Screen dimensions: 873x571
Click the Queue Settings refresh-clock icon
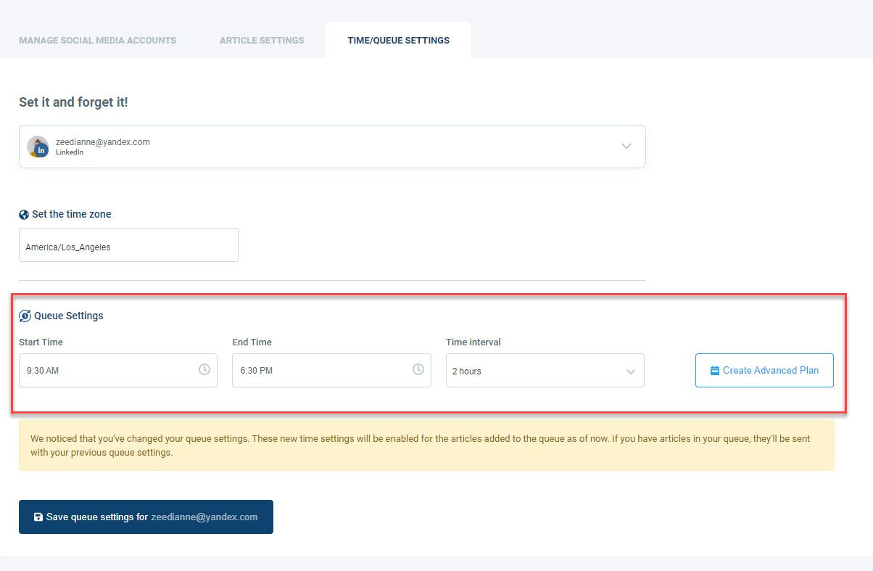tap(25, 316)
